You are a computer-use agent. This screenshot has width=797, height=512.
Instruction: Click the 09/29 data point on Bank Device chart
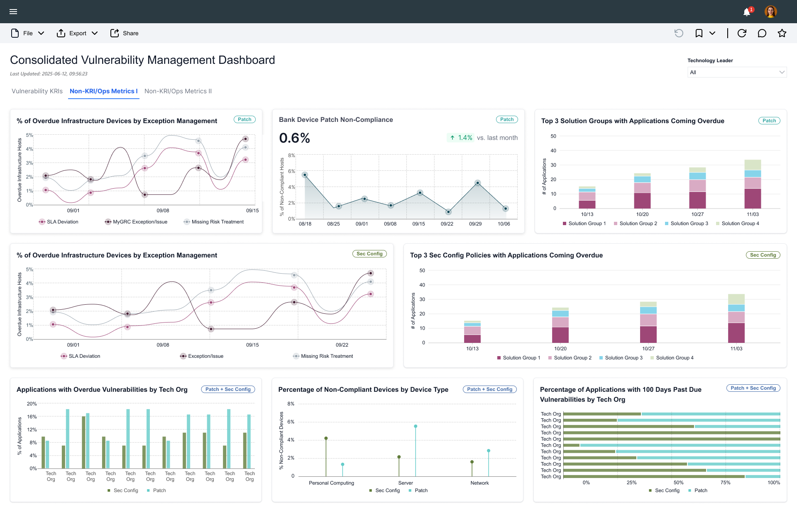[478, 183]
